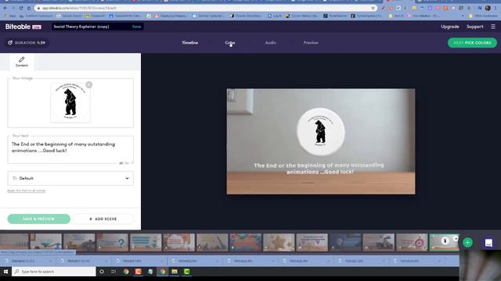The image size is (501, 281).
Task: Click the duration clock icon
Action: pos(10,43)
